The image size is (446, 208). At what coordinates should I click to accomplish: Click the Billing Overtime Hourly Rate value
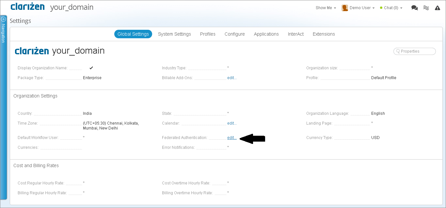coord(228,193)
